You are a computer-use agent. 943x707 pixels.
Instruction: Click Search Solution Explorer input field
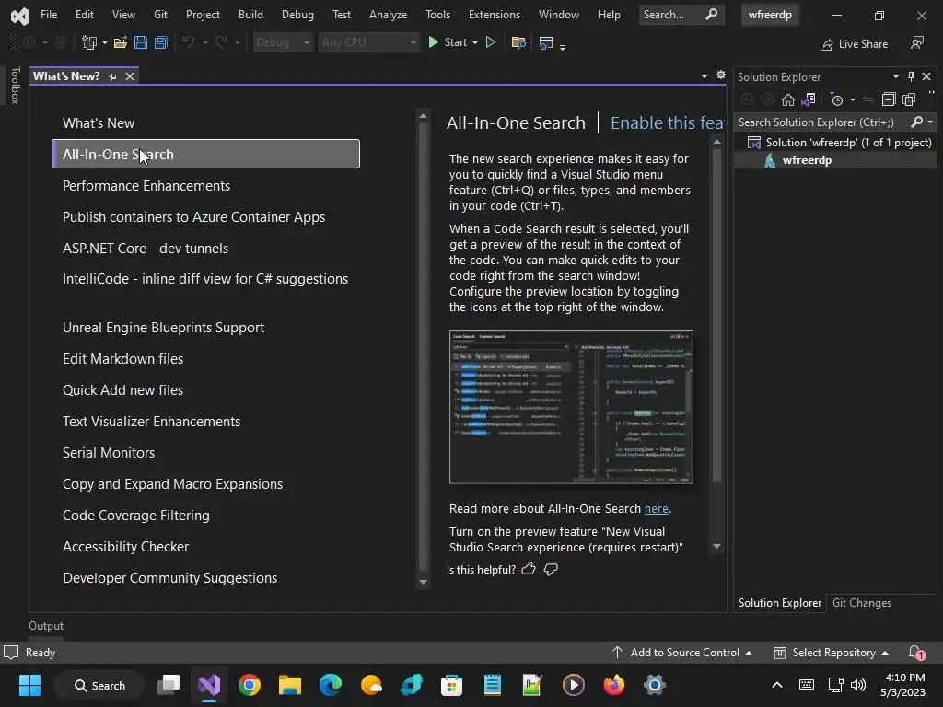[x=822, y=122]
